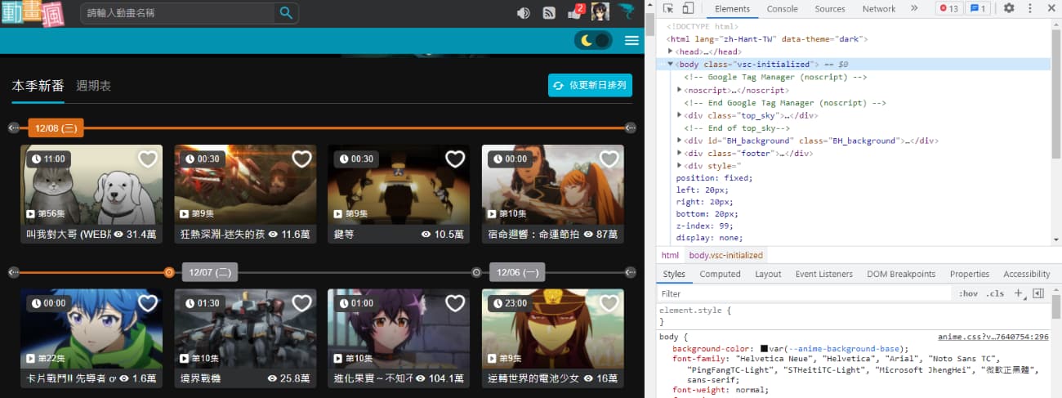Click the blue messages count 1
Image resolution: width=1062 pixels, height=398 pixels.
click(x=978, y=8)
